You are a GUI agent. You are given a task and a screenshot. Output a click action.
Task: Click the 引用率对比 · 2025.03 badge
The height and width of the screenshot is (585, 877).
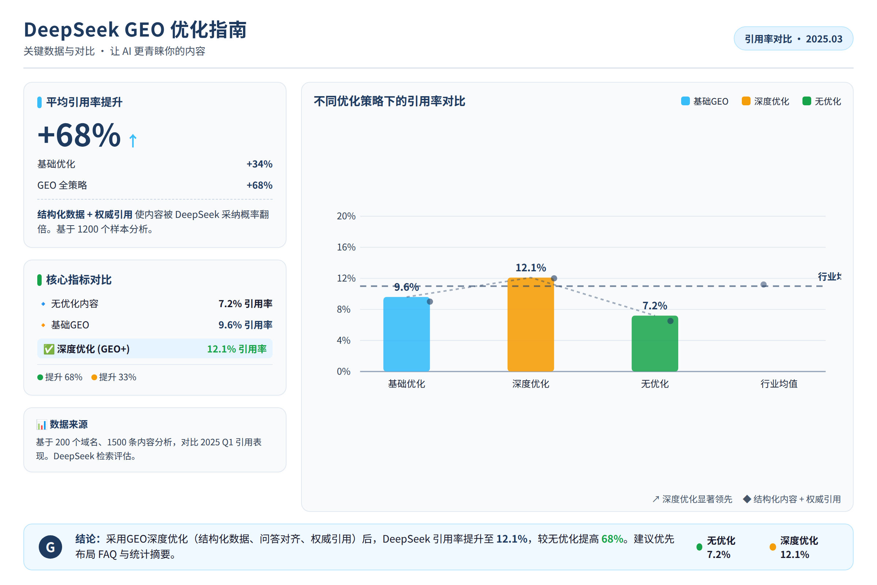pyautogui.click(x=793, y=38)
